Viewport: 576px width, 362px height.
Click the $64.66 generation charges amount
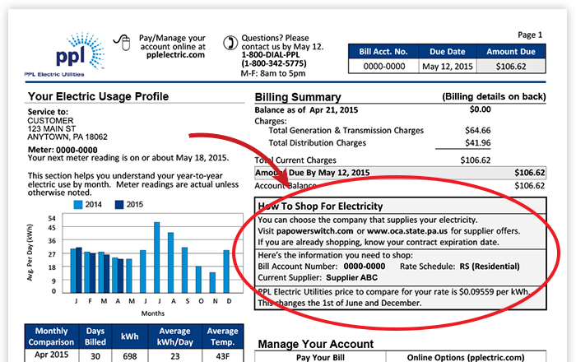pos(477,130)
